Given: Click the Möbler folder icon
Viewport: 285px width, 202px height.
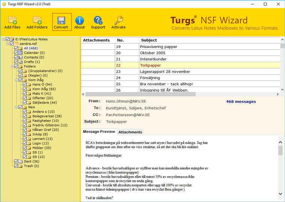Looking at the screenshot, I should [x=29, y=148].
